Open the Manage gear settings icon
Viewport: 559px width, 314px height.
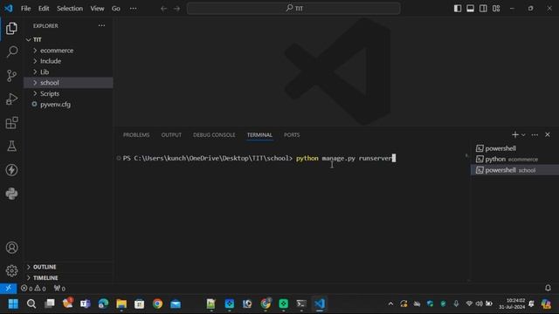pos(11,271)
